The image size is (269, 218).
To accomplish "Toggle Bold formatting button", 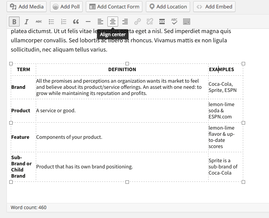I will (x=14, y=22).
